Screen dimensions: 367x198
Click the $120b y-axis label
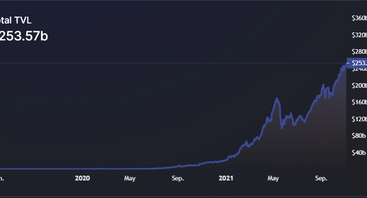point(358,119)
